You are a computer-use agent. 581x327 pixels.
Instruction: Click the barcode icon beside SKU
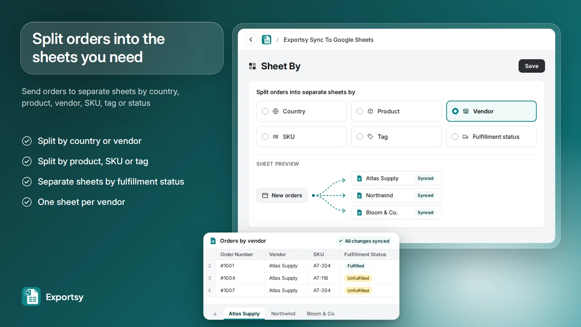coord(276,137)
